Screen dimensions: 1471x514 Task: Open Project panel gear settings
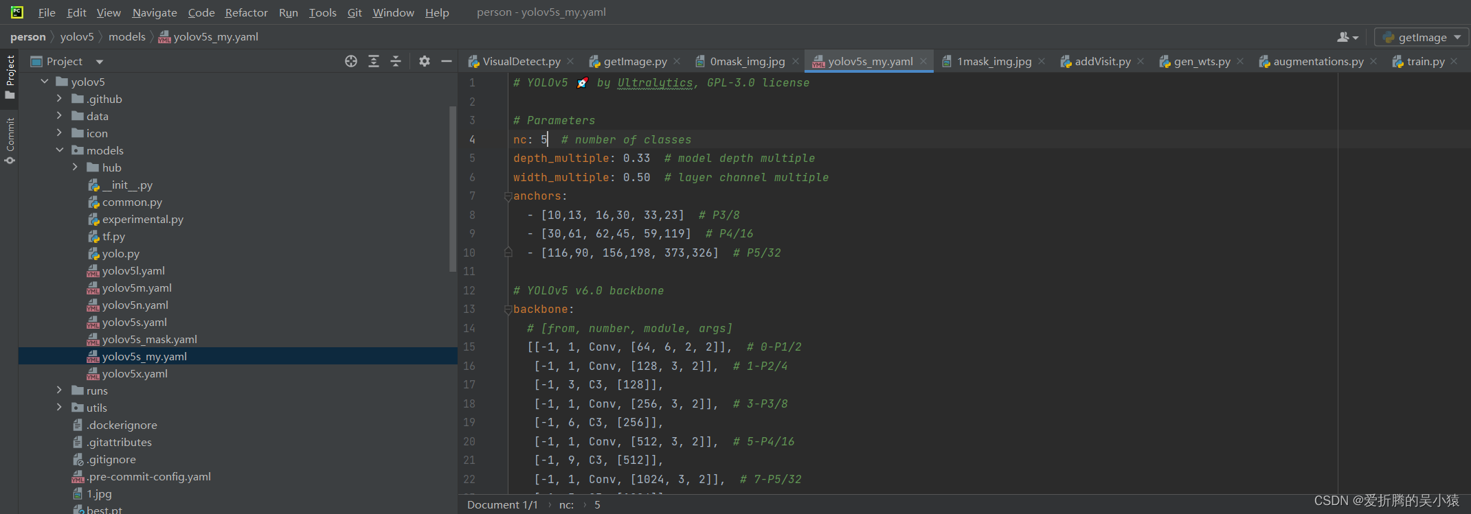pyautogui.click(x=425, y=61)
